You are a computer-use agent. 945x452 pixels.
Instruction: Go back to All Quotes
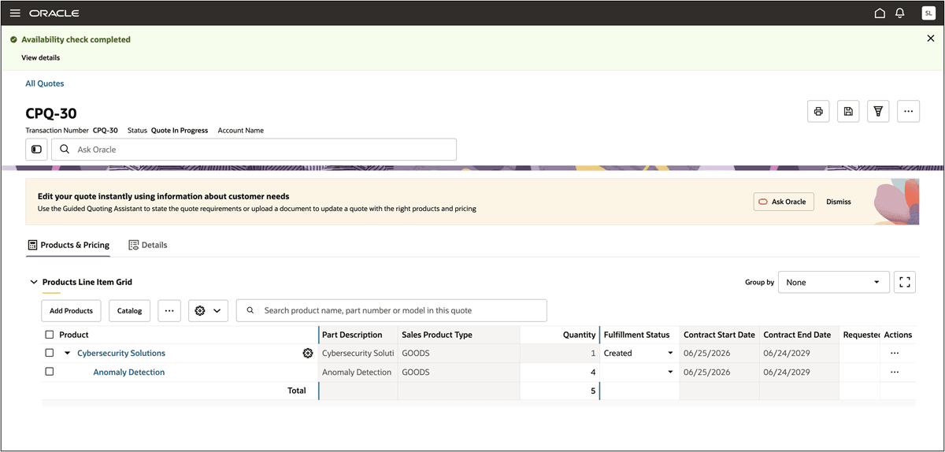click(x=45, y=83)
